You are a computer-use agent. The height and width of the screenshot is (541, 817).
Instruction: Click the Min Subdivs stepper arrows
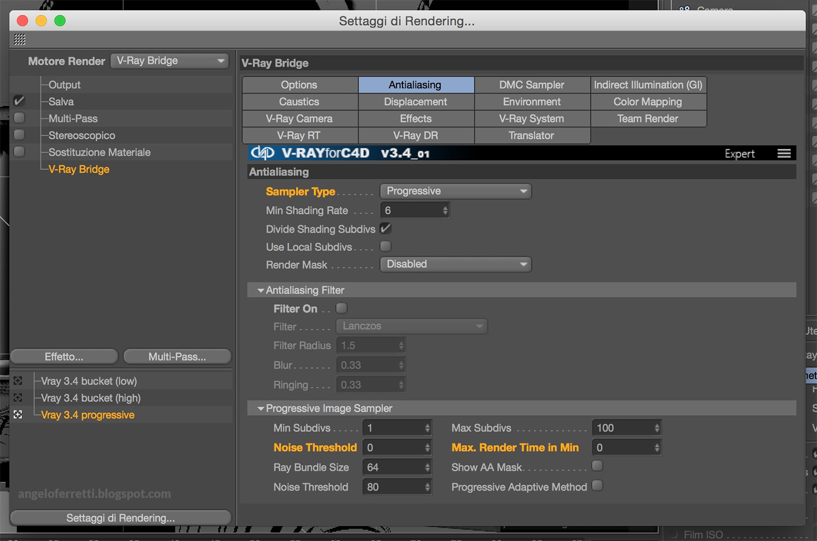point(427,428)
